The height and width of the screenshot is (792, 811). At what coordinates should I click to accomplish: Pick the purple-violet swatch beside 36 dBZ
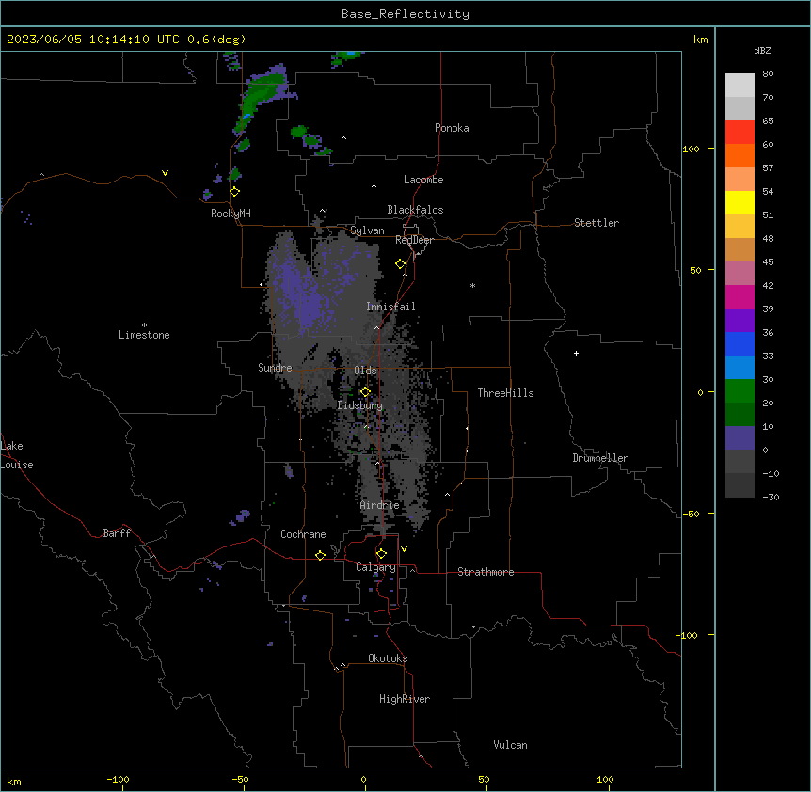739,320
